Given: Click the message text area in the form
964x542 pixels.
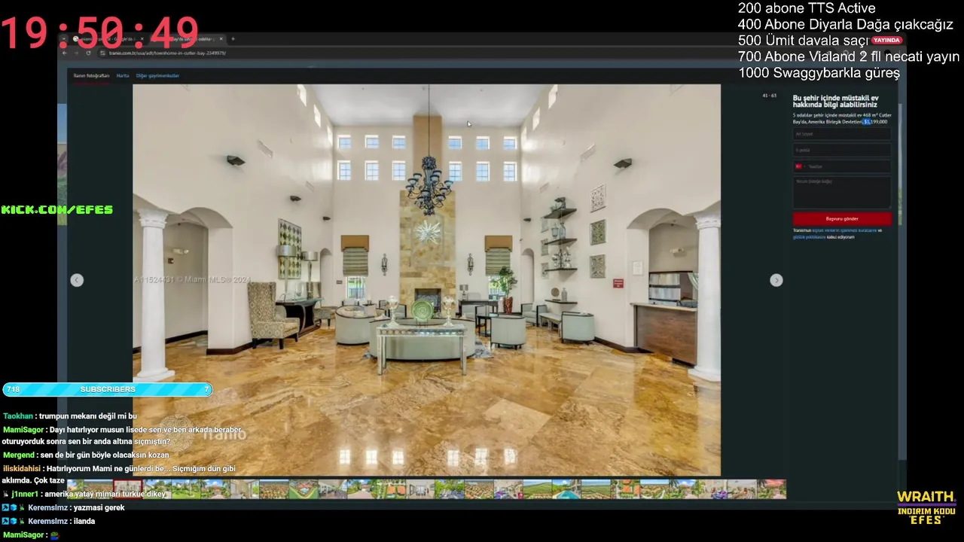Looking at the screenshot, I should [842, 192].
